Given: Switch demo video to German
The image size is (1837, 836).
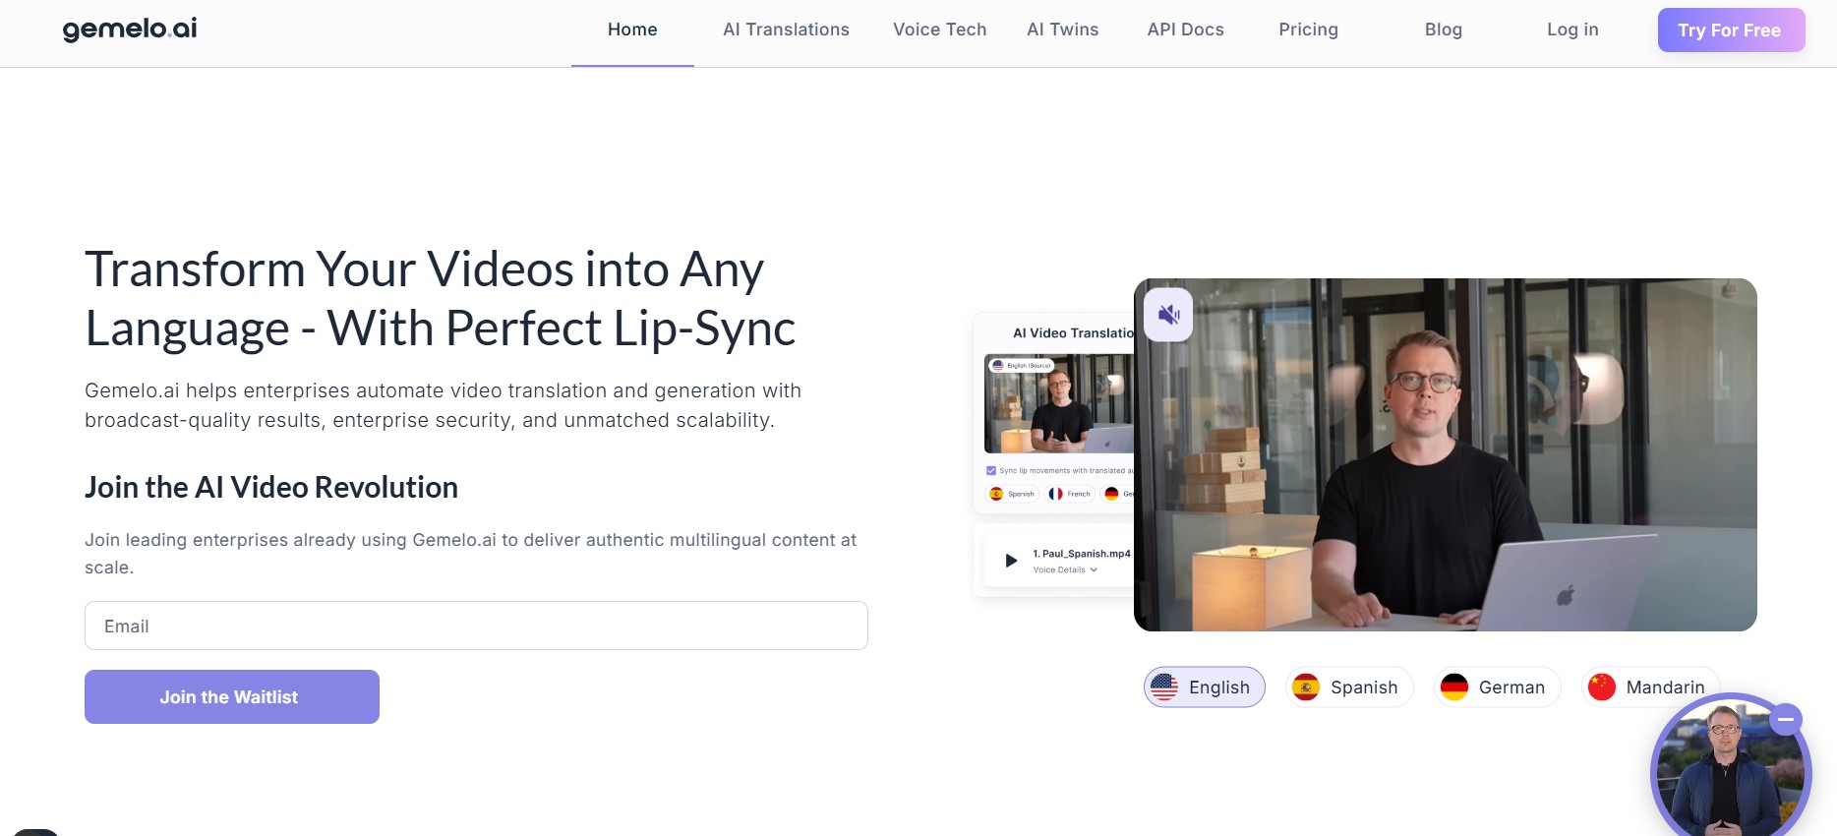Looking at the screenshot, I should (1496, 687).
